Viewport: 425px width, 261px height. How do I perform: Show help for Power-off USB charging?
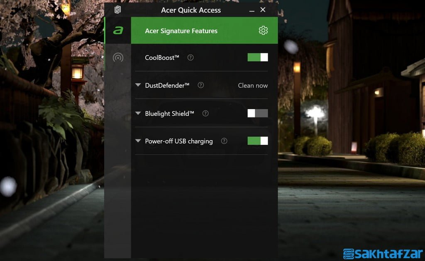coord(224,141)
